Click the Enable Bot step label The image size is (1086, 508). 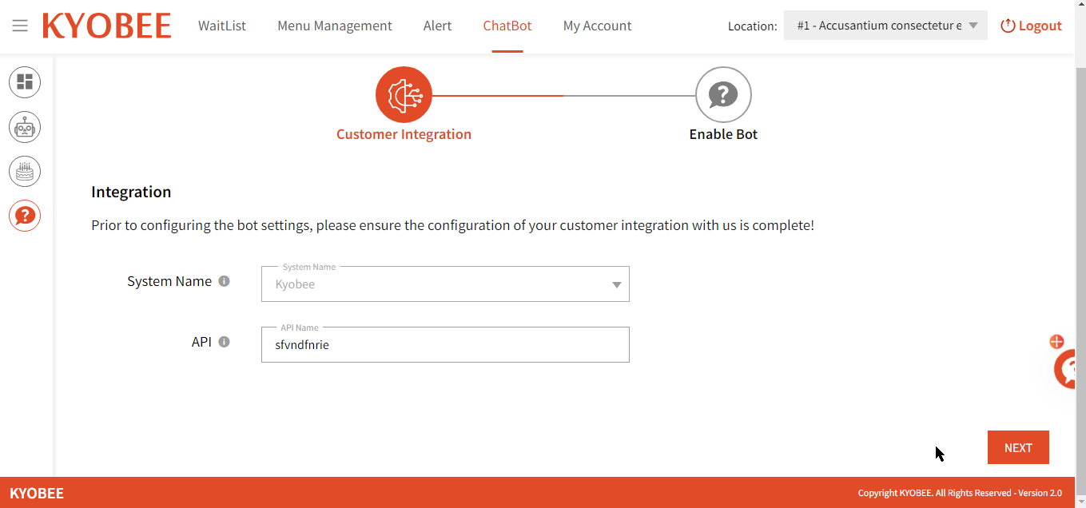(723, 134)
